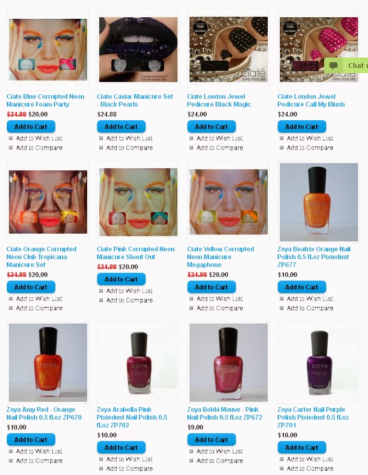Screen dimensions: 368x475
Task: Add Ciate London Jewel Call My Blush to cart
Action: (302, 126)
